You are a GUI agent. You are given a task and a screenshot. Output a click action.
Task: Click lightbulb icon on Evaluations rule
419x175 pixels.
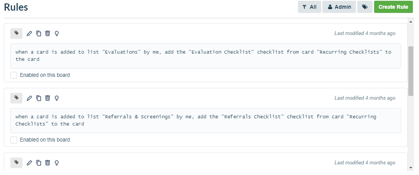(57, 33)
